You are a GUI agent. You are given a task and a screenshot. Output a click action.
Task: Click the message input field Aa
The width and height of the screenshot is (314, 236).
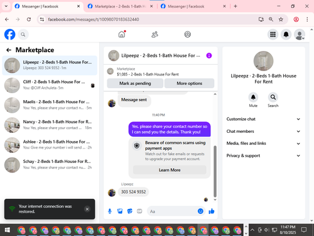(176, 211)
